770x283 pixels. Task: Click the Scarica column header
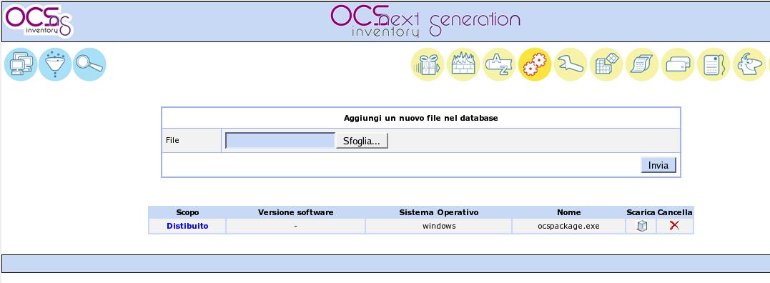641,212
